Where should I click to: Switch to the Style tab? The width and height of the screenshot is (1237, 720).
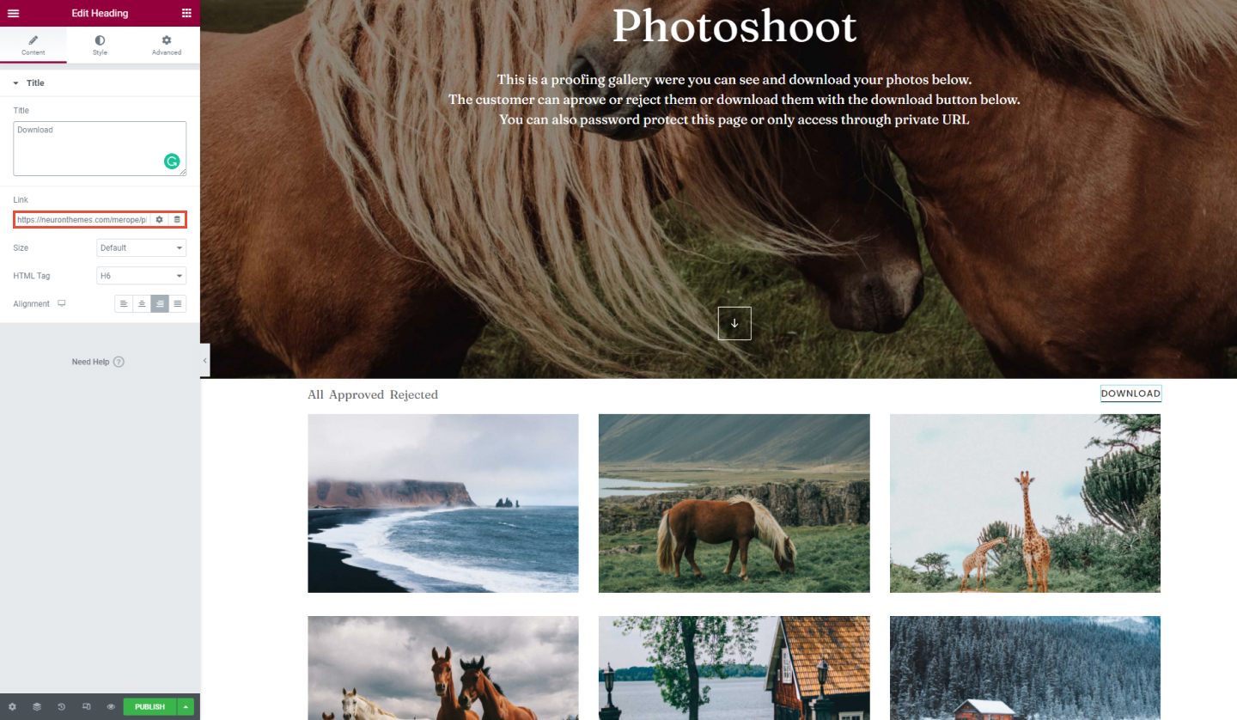[x=100, y=45]
